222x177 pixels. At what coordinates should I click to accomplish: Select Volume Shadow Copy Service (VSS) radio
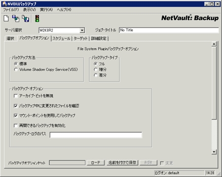[16, 69]
